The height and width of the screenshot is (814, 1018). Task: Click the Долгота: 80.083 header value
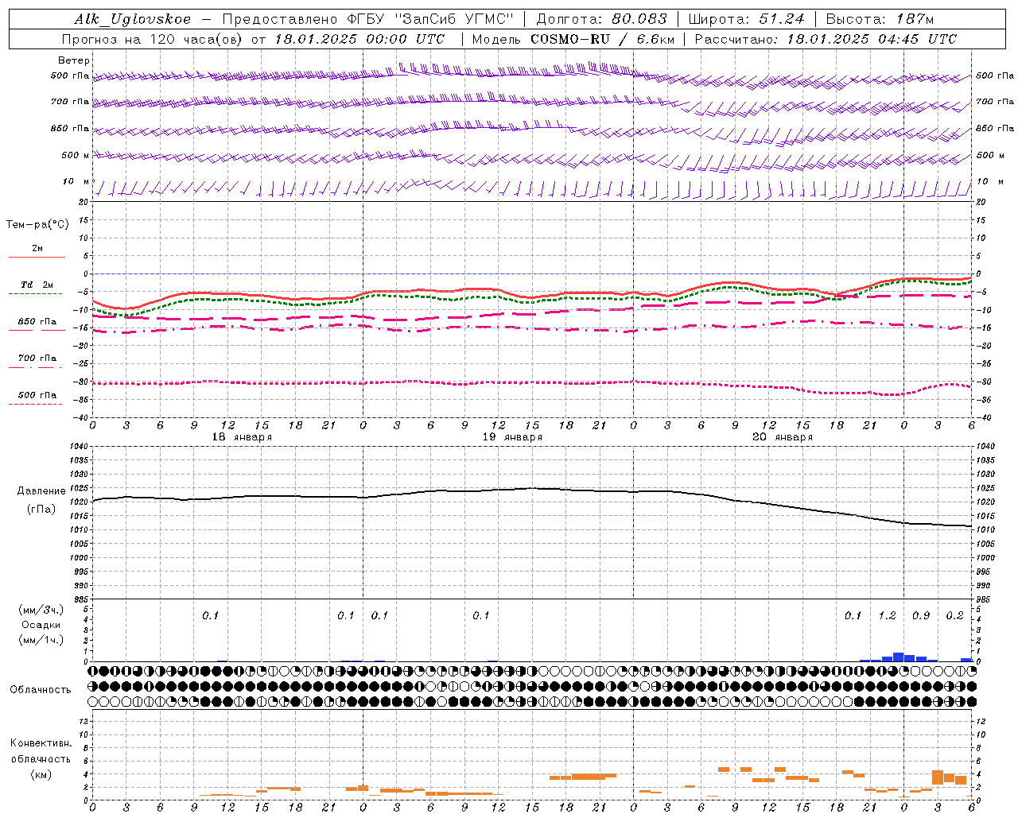click(602, 19)
